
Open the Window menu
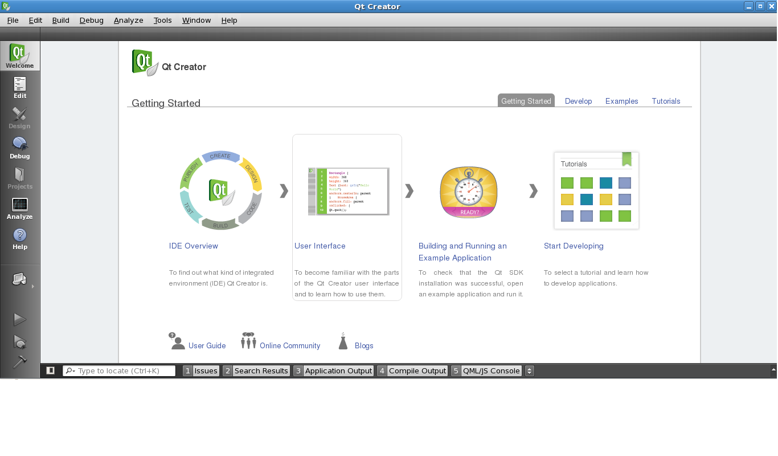[x=196, y=20]
